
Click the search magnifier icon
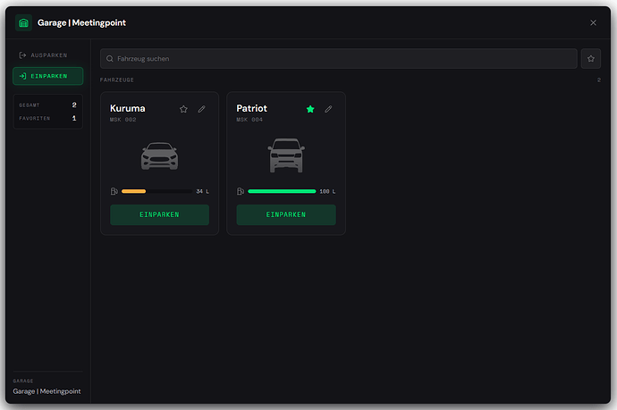(x=110, y=59)
